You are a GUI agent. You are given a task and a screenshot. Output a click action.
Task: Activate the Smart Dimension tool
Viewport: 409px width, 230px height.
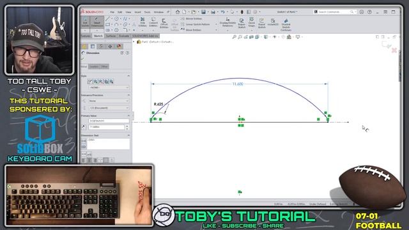tap(96, 22)
